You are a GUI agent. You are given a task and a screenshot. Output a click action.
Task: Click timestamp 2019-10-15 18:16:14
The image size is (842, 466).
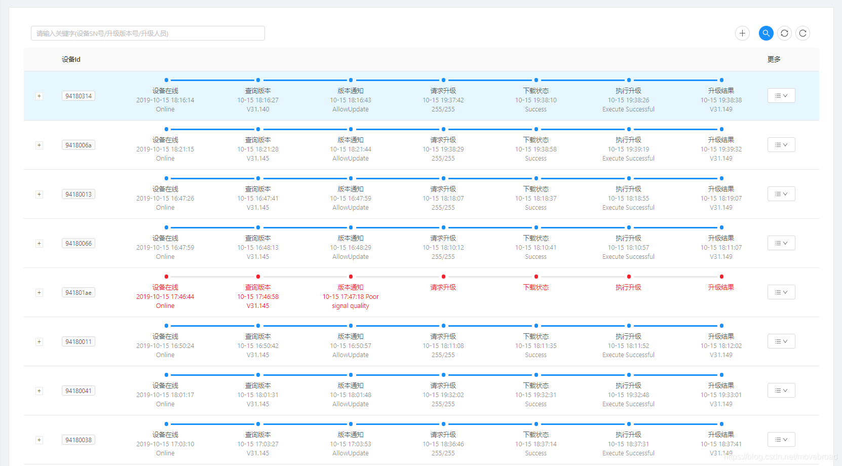coord(165,100)
